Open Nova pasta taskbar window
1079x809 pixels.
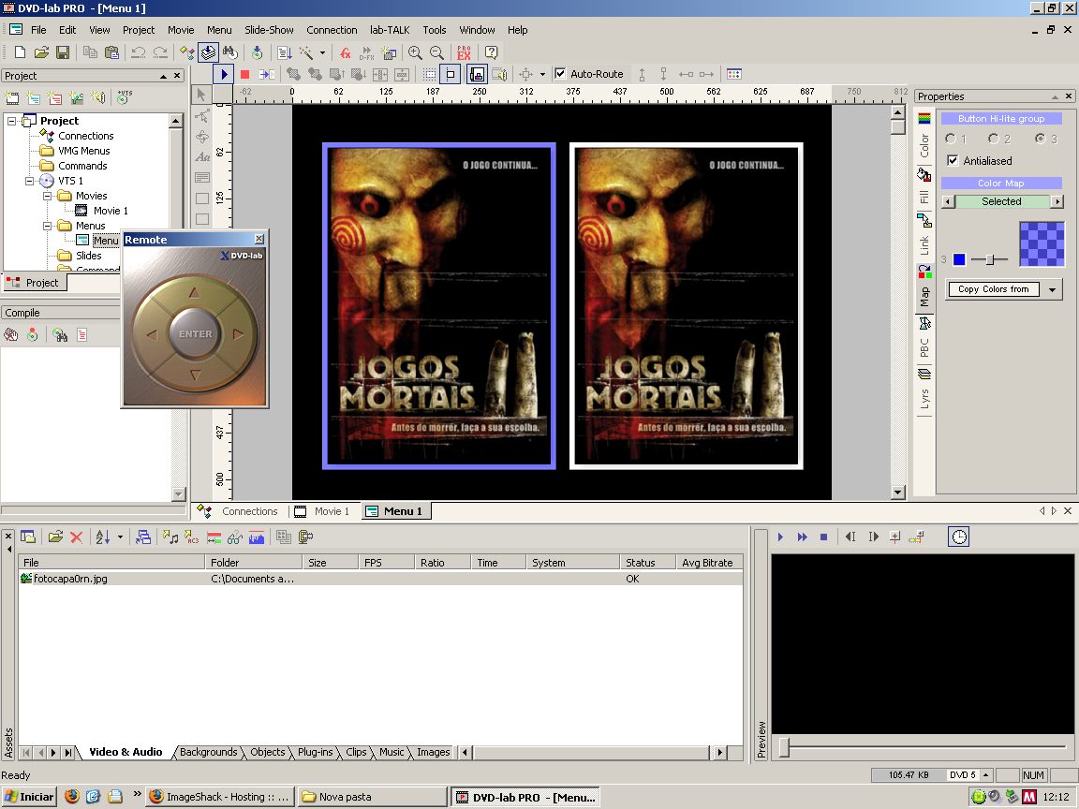click(372, 797)
